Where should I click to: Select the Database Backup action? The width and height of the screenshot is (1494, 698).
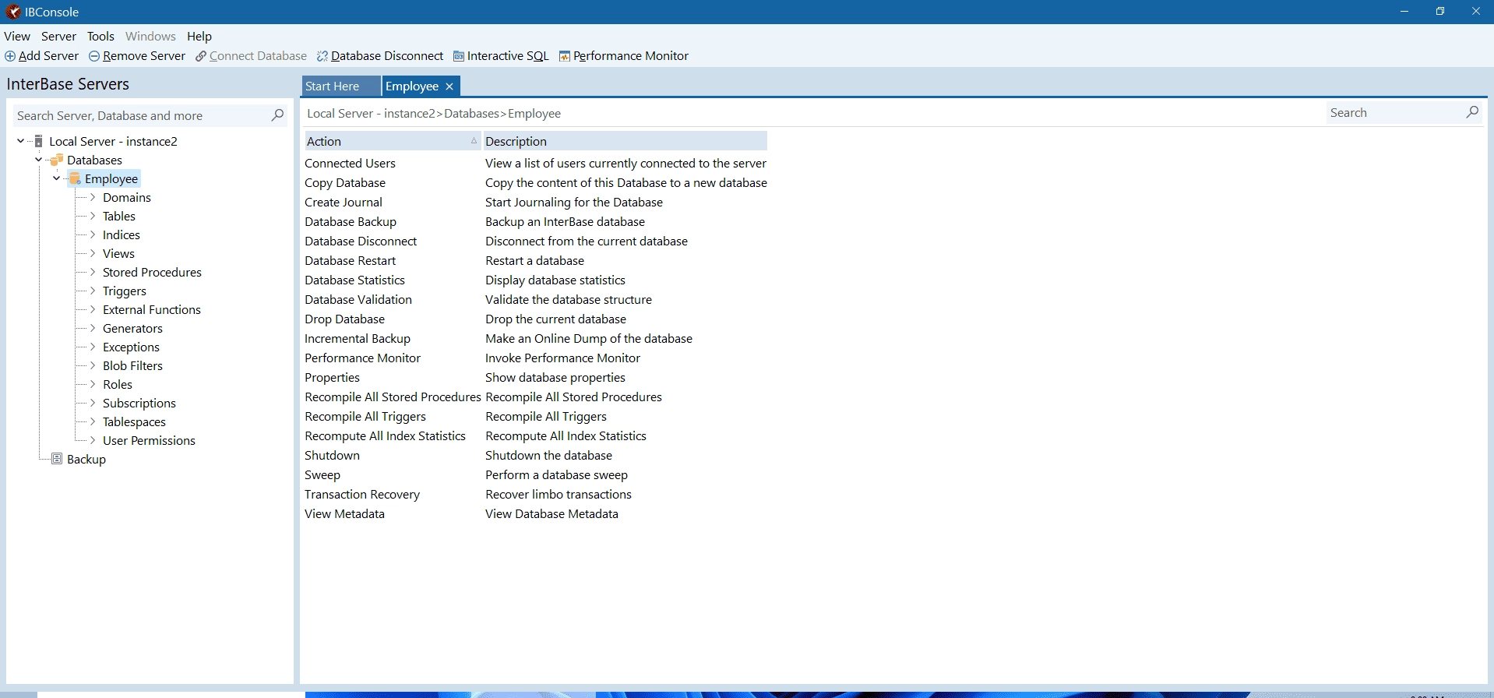[x=351, y=221]
